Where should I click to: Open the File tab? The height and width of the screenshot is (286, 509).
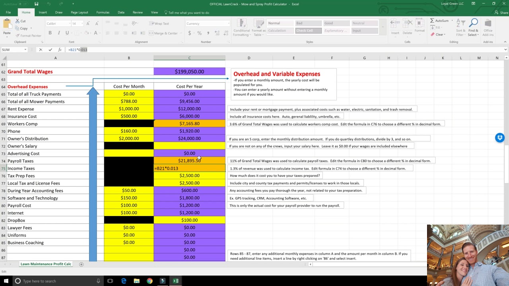(8, 12)
